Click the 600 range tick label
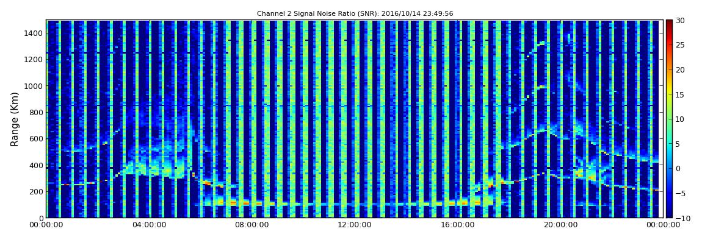This screenshot has width=702, height=248. click(x=36, y=138)
